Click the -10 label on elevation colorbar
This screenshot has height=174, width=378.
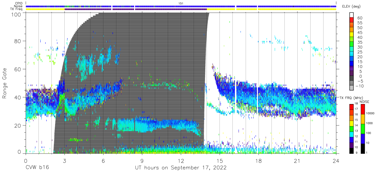pyautogui.click(x=359, y=86)
